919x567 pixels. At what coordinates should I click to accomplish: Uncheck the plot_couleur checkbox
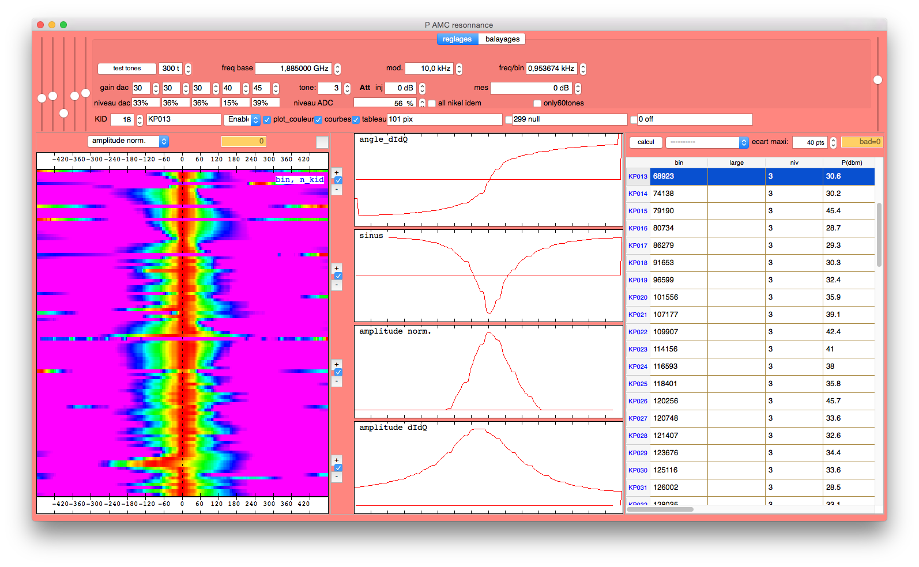(x=267, y=120)
